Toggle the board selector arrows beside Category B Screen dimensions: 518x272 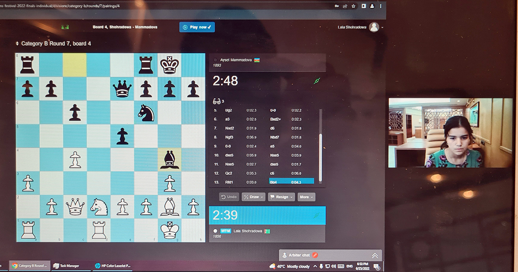pyautogui.click(x=17, y=44)
